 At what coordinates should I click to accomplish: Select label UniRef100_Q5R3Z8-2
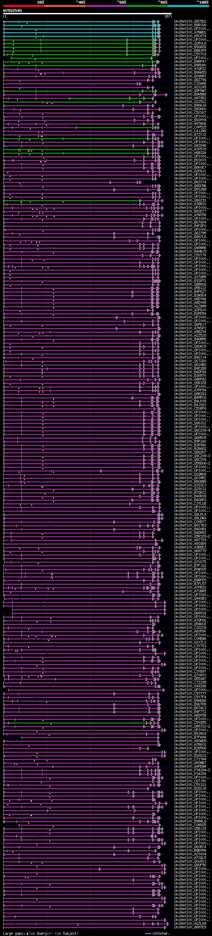tap(192, 537)
